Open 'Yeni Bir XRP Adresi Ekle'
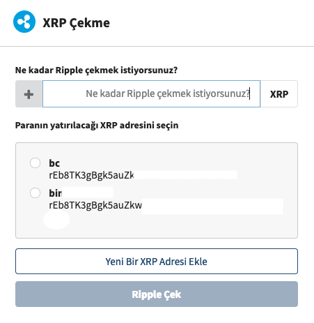314x323 pixels. tap(157, 262)
